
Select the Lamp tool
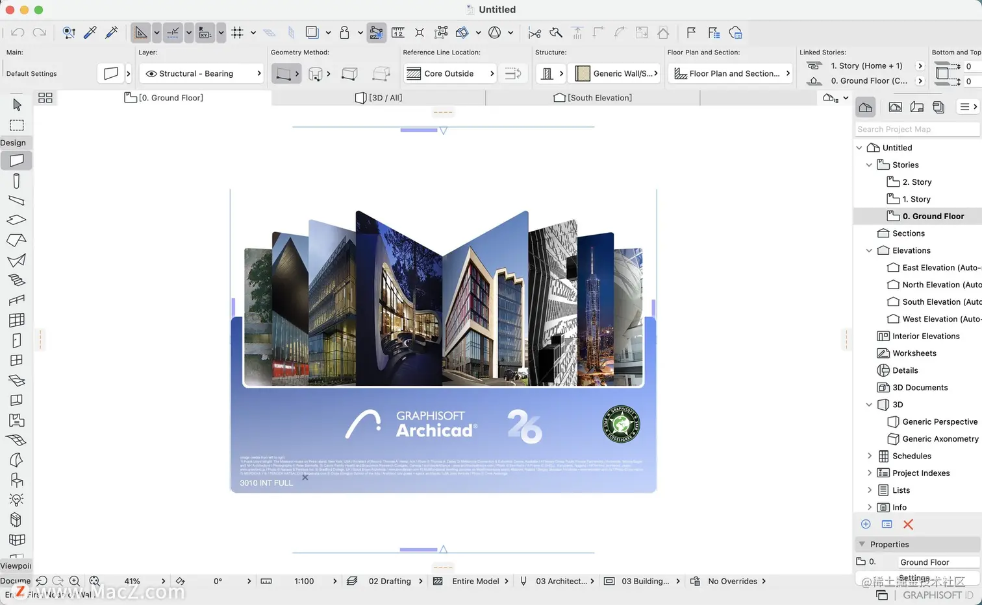tap(17, 500)
